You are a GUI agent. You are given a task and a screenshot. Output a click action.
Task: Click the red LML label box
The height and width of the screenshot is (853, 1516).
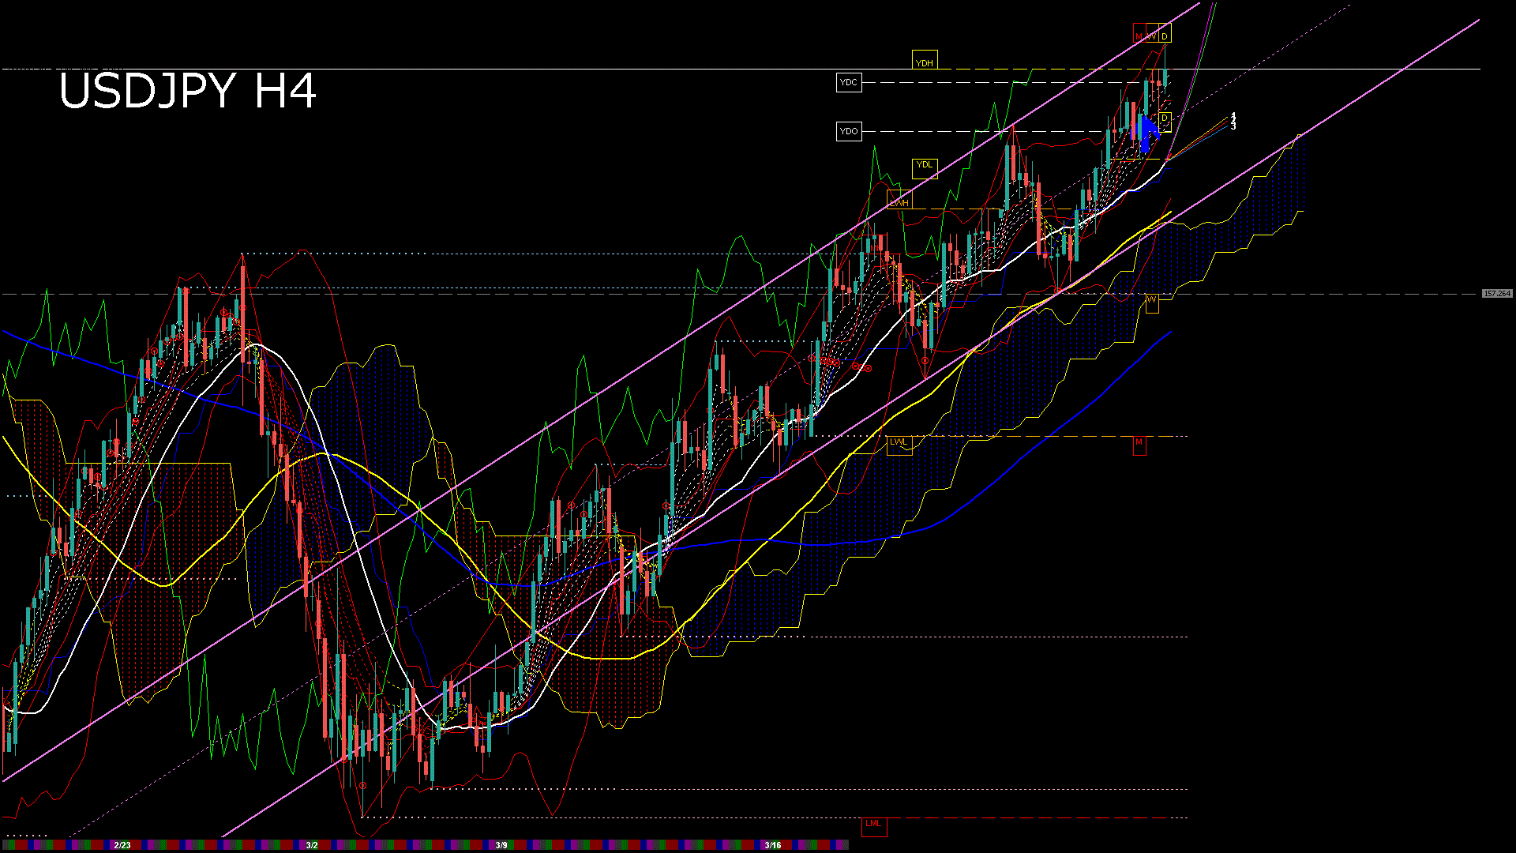tap(873, 825)
